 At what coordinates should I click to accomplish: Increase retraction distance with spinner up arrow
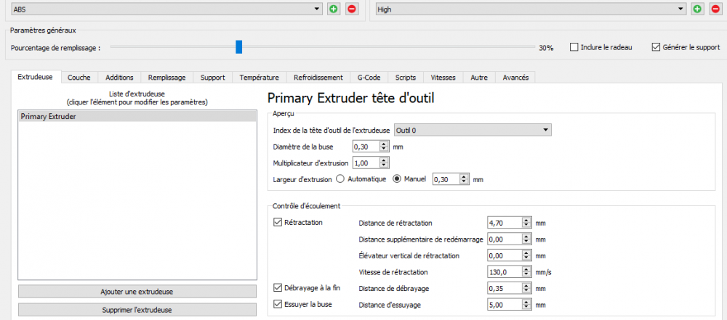(x=526, y=221)
